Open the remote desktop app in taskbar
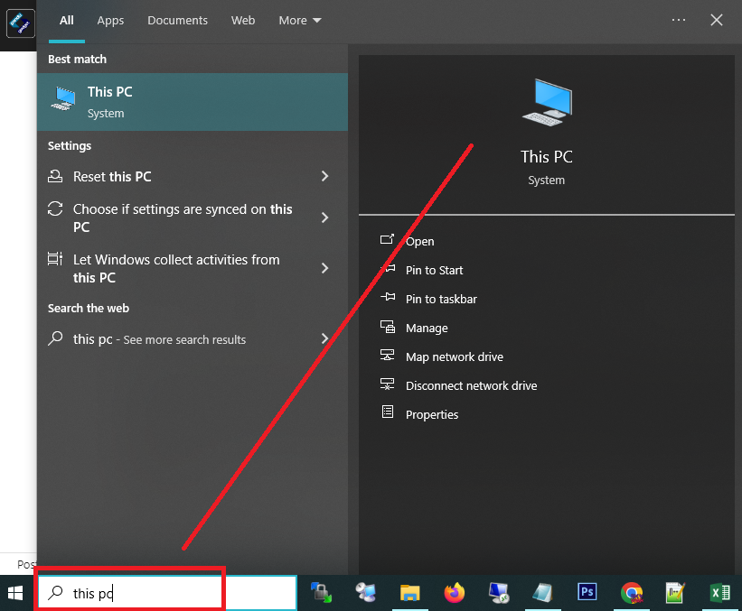 (499, 593)
